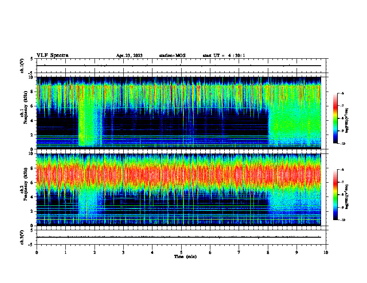Click the ch.2 spectrogram color bar
Image resolution: width=367 pixels, height=283 pixels.
coord(335,195)
